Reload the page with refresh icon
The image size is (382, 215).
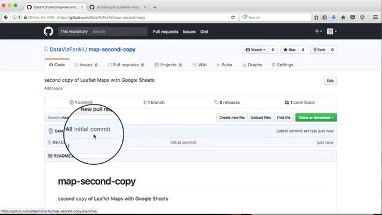tap(233, 17)
